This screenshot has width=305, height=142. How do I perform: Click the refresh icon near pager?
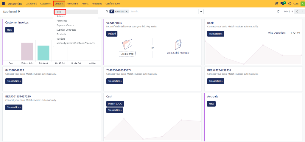(x=278, y=12)
